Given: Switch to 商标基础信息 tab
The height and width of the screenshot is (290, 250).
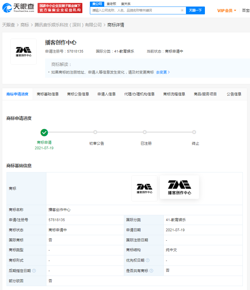Looking at the screenshot, I should pos(48,94).
